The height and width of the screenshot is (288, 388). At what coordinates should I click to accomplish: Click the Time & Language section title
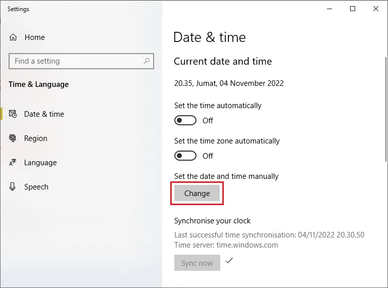[x=38, y=84]
